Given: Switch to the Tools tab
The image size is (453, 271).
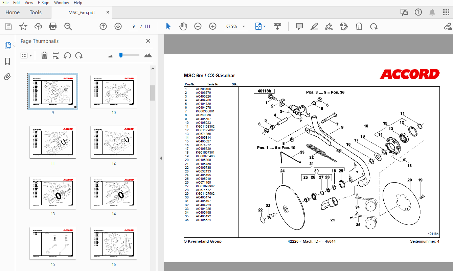Looking at the screenshot, I should [36, 12].
